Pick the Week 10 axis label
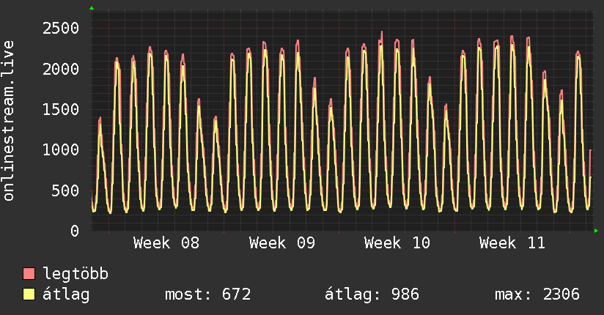 tap(397, 243)
